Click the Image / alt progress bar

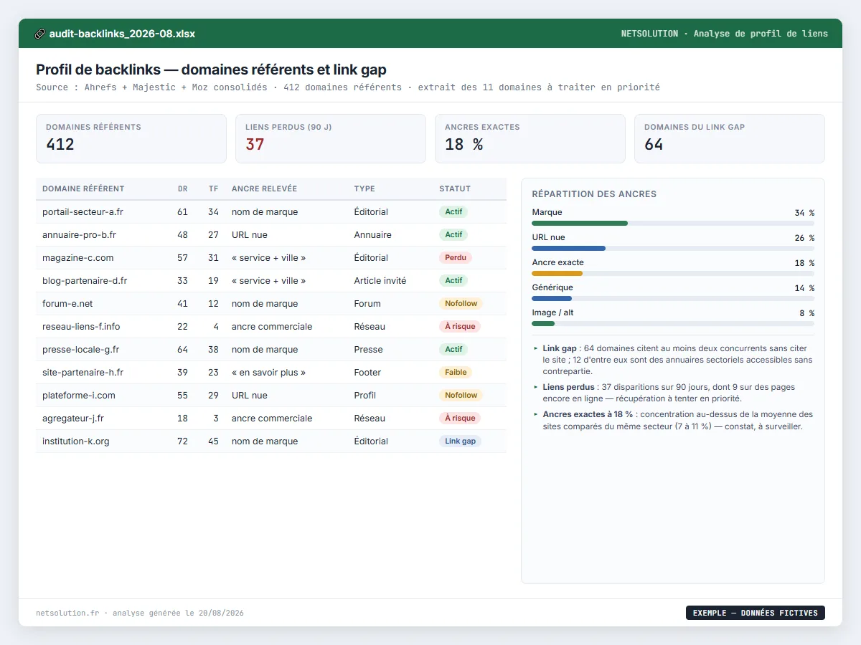click(673, 324)
